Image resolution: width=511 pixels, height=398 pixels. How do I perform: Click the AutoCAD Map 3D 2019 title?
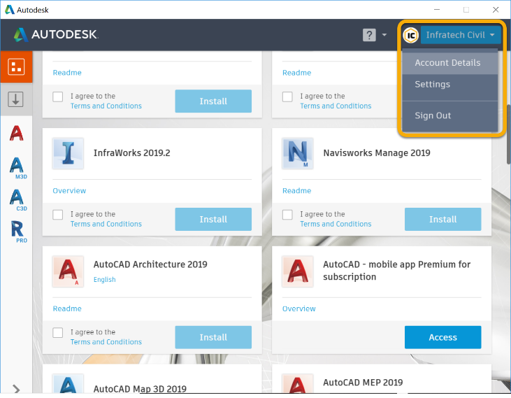click(x=140, y=388)
